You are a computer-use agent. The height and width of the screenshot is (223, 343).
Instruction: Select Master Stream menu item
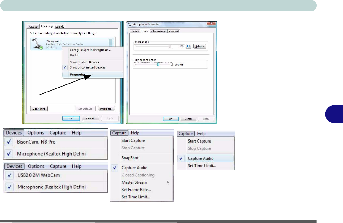(142, 182)
